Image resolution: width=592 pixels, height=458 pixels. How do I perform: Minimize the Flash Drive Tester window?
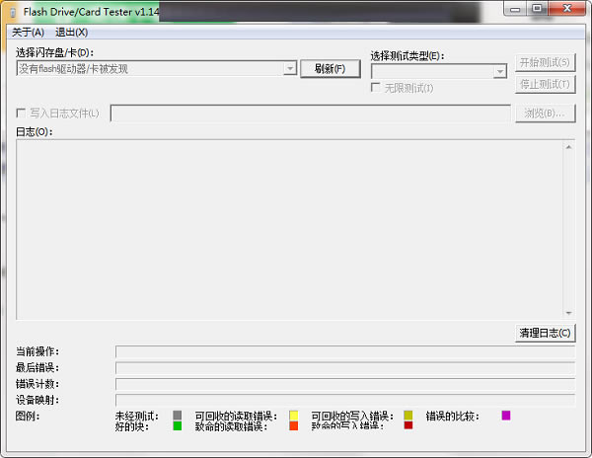(515, 9)
